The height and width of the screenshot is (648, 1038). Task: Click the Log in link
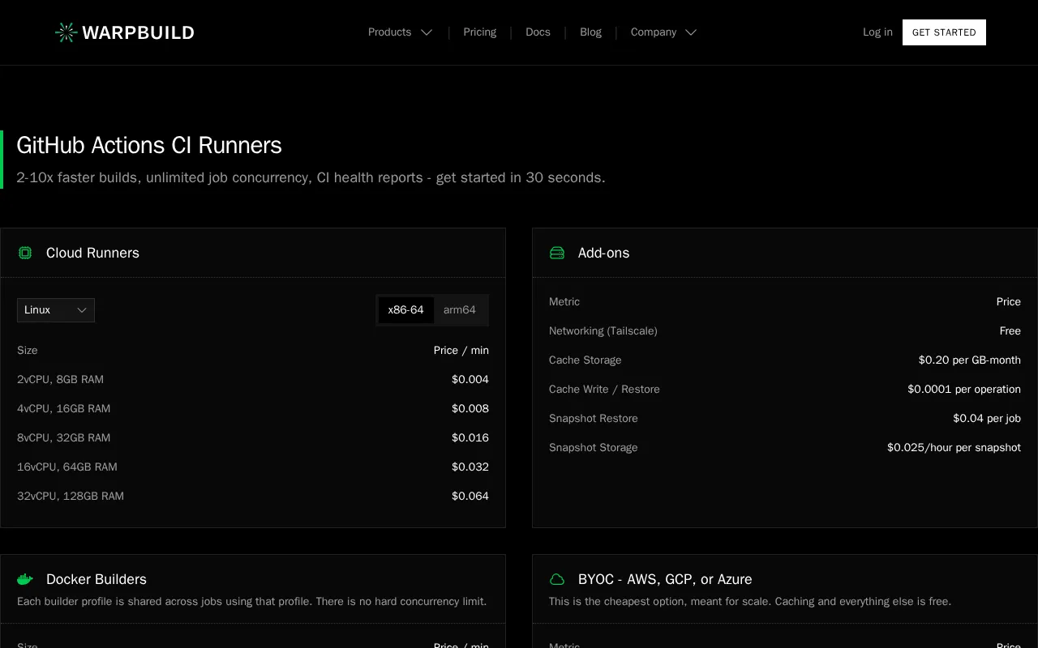click(877, 32)
